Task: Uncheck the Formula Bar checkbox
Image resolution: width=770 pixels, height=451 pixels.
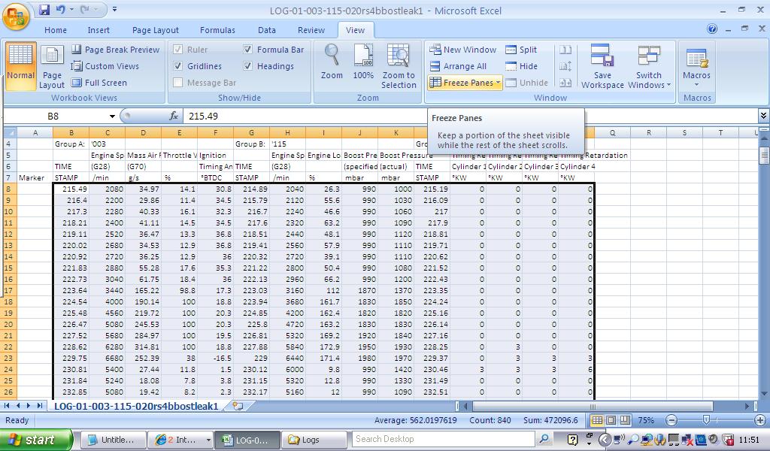Action: click(x=248, y=50)
